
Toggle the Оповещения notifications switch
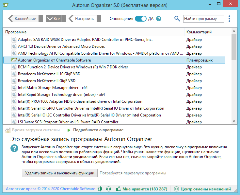pos(141,19)
